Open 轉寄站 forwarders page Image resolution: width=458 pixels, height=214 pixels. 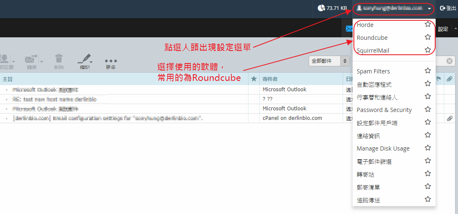click(365, 174)
